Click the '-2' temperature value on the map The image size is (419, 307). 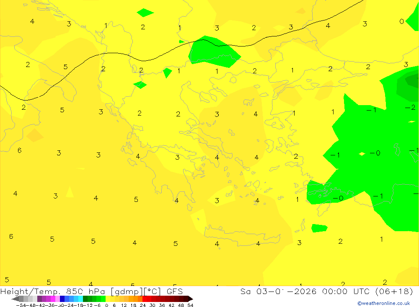tap(410, 107)
